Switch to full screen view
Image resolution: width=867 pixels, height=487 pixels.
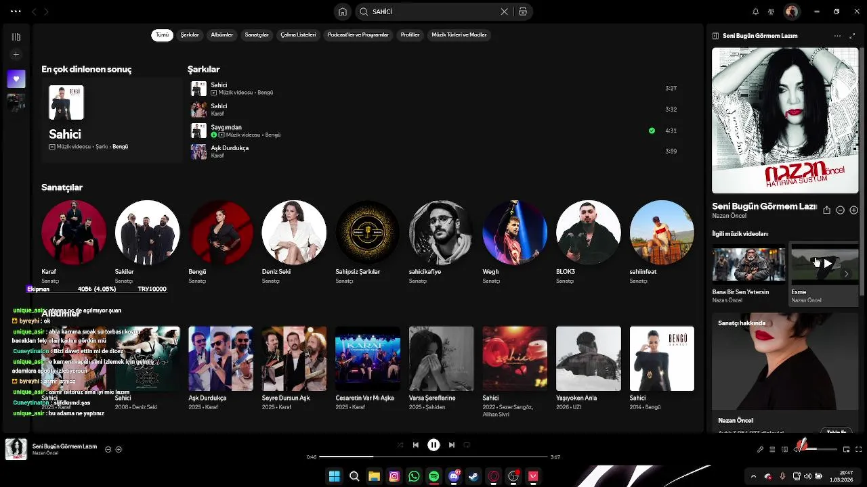859,449
